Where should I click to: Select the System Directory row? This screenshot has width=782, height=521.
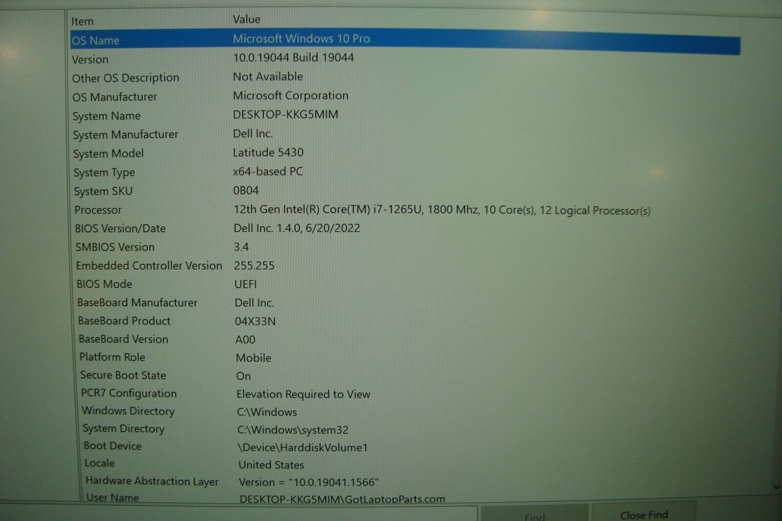point(405,429)
